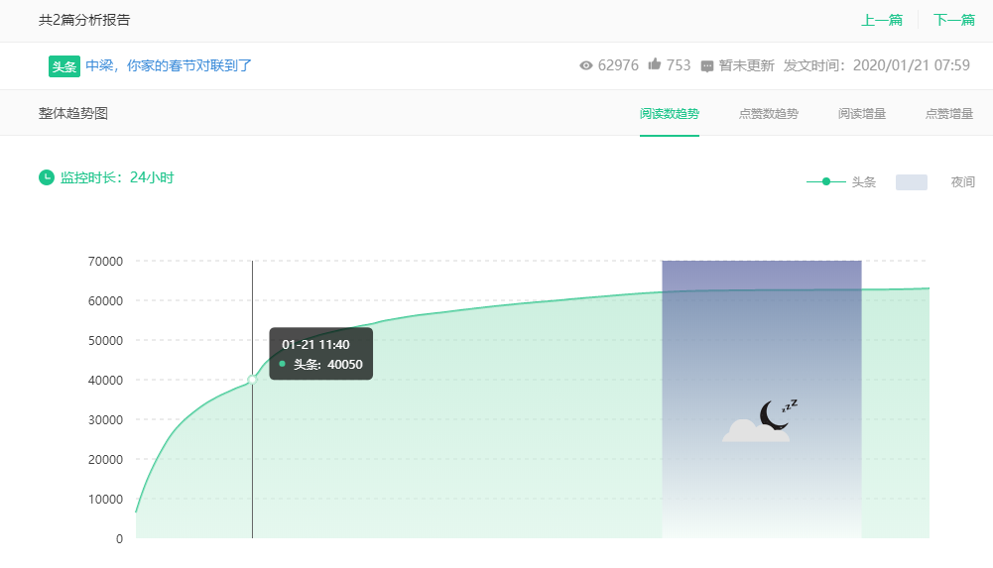993x568 pixels.
Task: Click the 40050 tooltip box
Action: click(321, 354)
